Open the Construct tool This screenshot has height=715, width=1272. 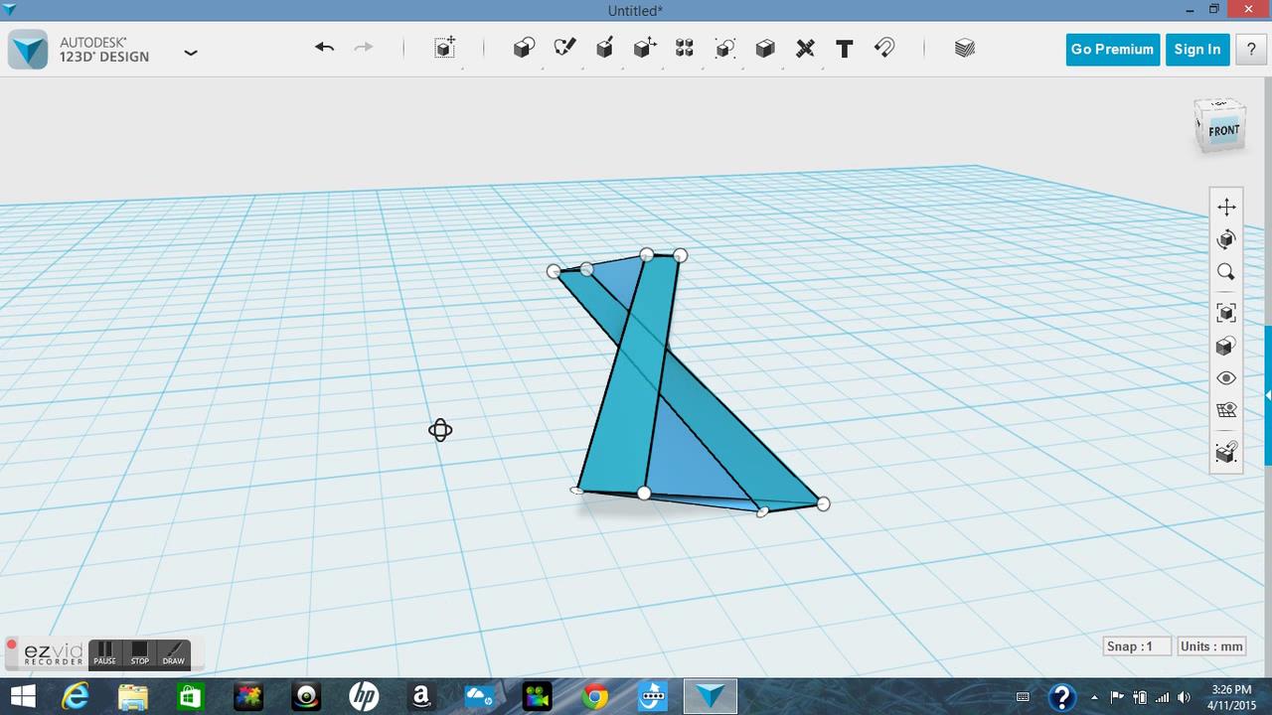604,48
